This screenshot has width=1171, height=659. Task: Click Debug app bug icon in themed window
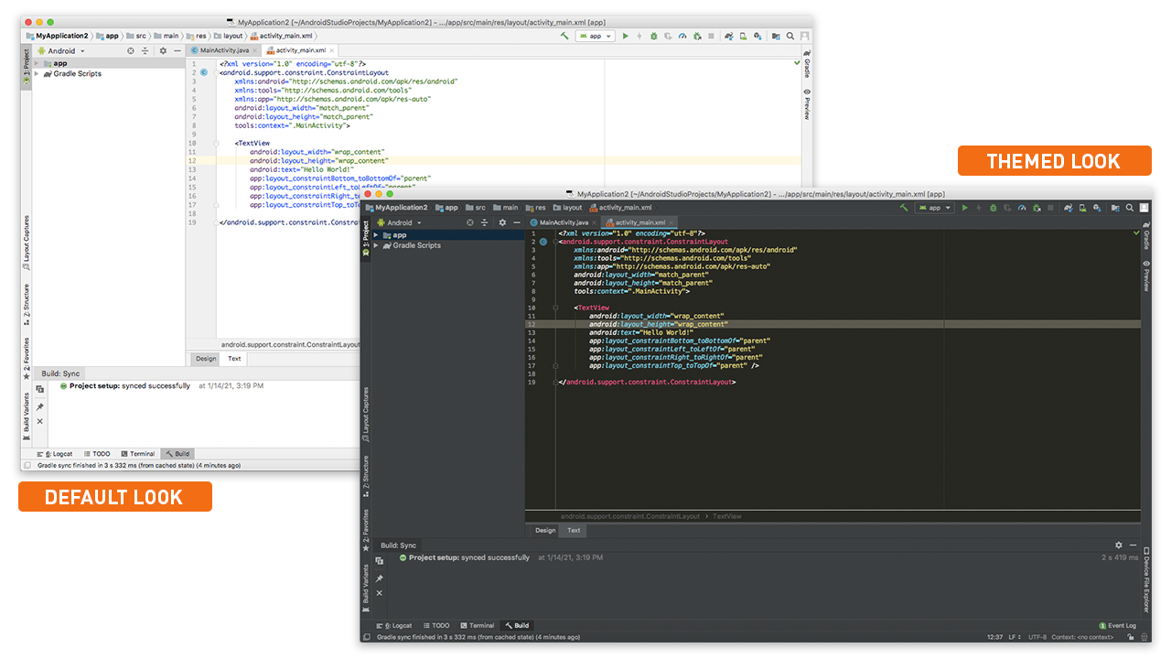click(994, 208)
